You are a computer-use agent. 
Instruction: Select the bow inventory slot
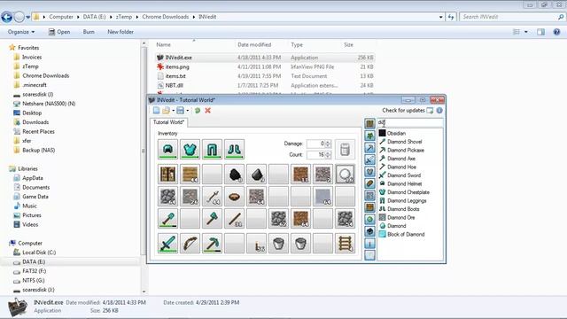click(x=190, y=243)
